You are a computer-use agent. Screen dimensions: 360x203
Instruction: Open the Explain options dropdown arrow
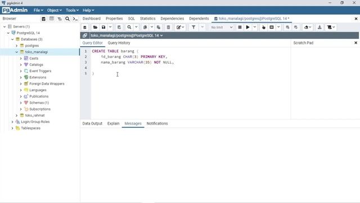pyautogui.click(x=278, y=27)
